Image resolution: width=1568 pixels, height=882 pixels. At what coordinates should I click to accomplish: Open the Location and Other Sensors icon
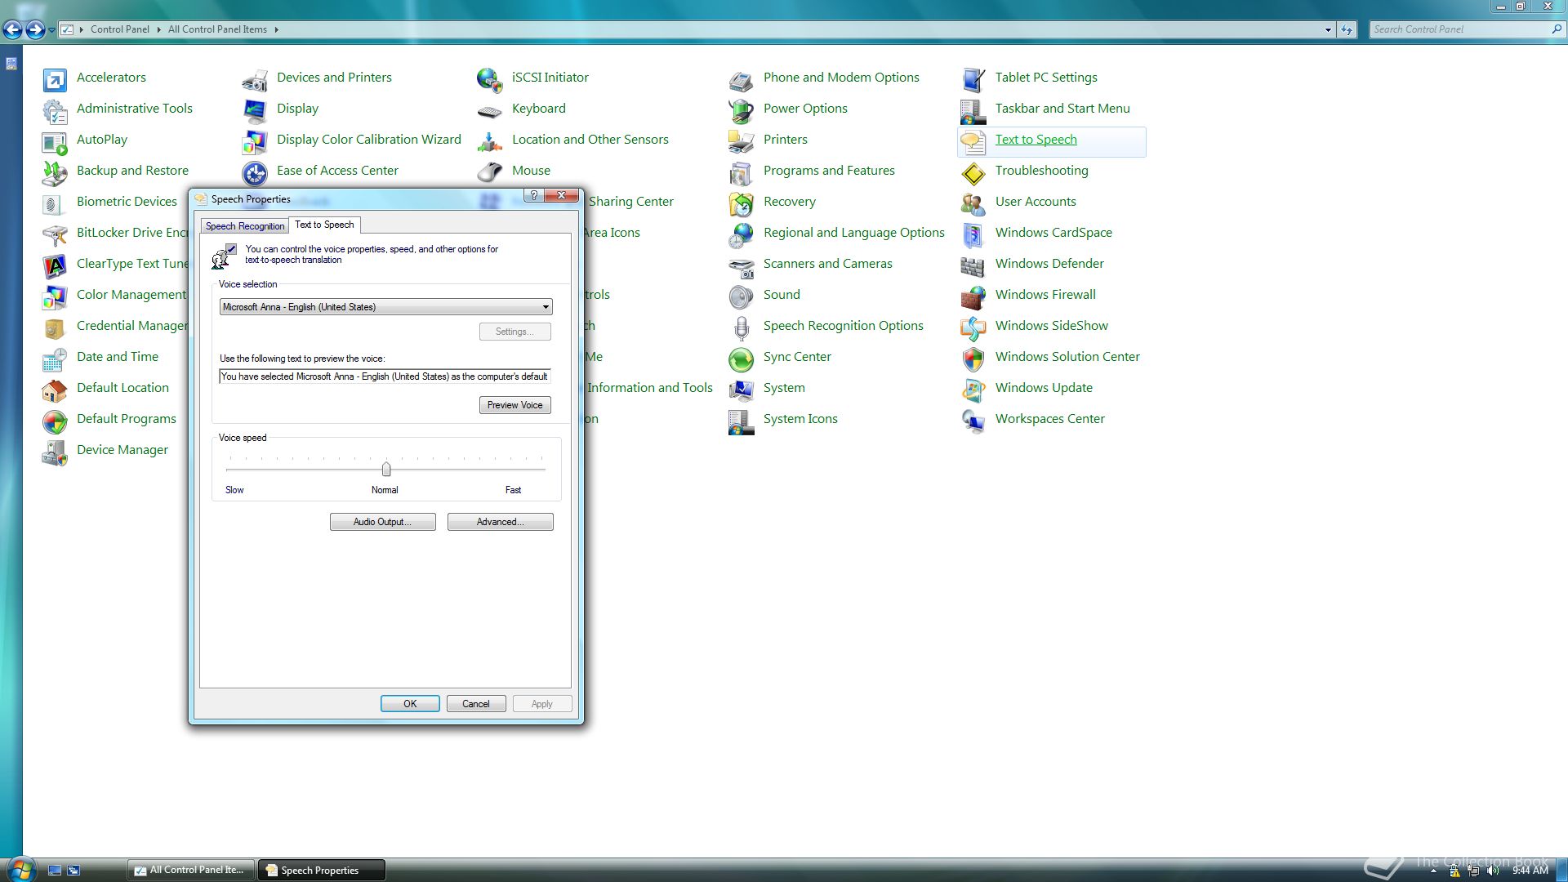[x=489, y=141]
